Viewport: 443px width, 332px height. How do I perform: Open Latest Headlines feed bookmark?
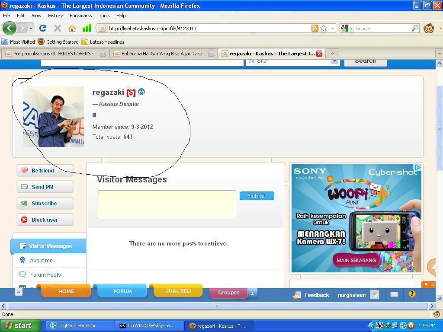click(103, 42)
